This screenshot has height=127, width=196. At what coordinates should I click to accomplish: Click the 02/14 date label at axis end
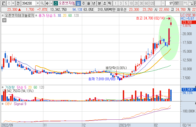coord(187,125)
